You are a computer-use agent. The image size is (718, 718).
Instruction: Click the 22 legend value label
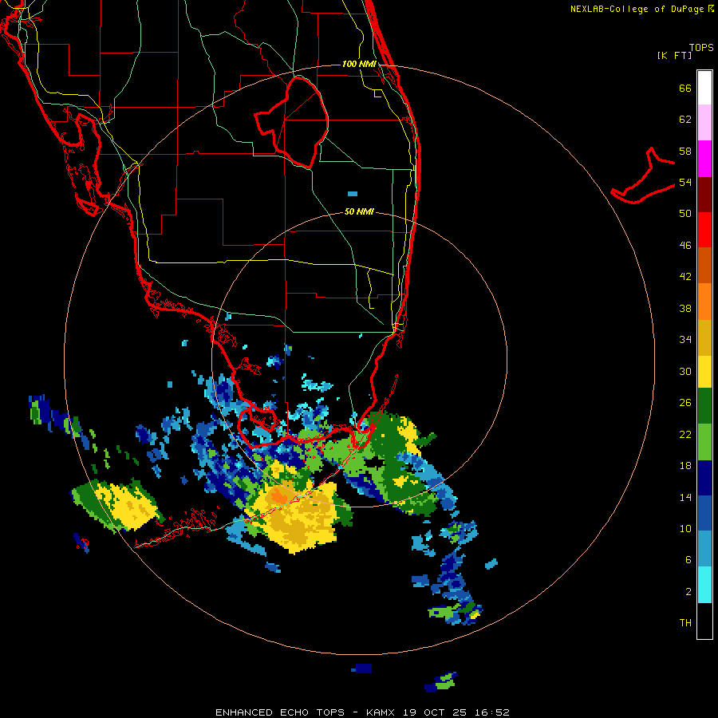pyautogui.click(x=685, y=434)
